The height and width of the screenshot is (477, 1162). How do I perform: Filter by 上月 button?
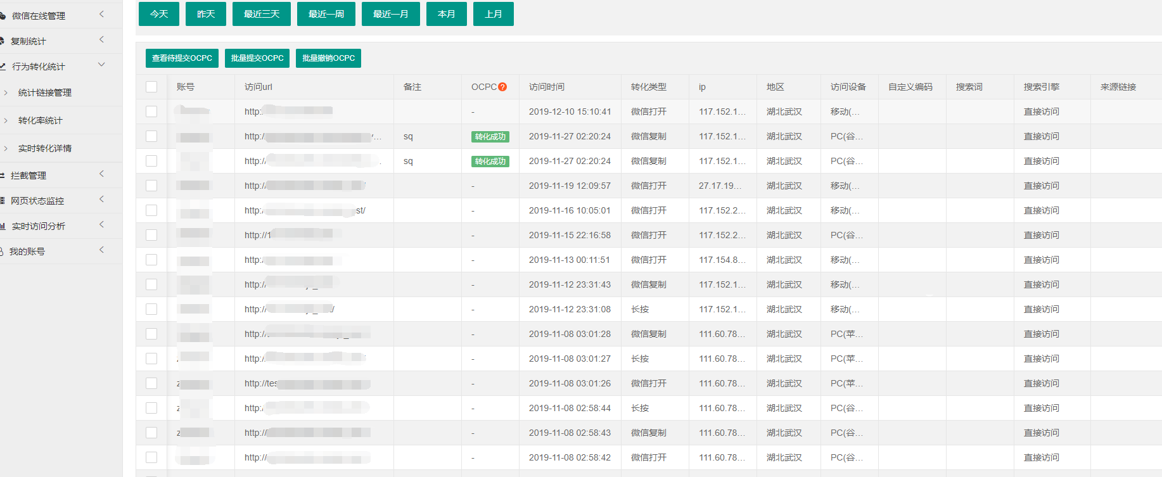pyautogui.click(x=494, y=14)
